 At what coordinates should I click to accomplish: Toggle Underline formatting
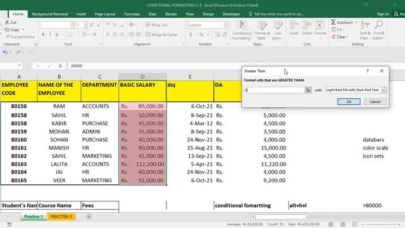[x=57, y=34]
